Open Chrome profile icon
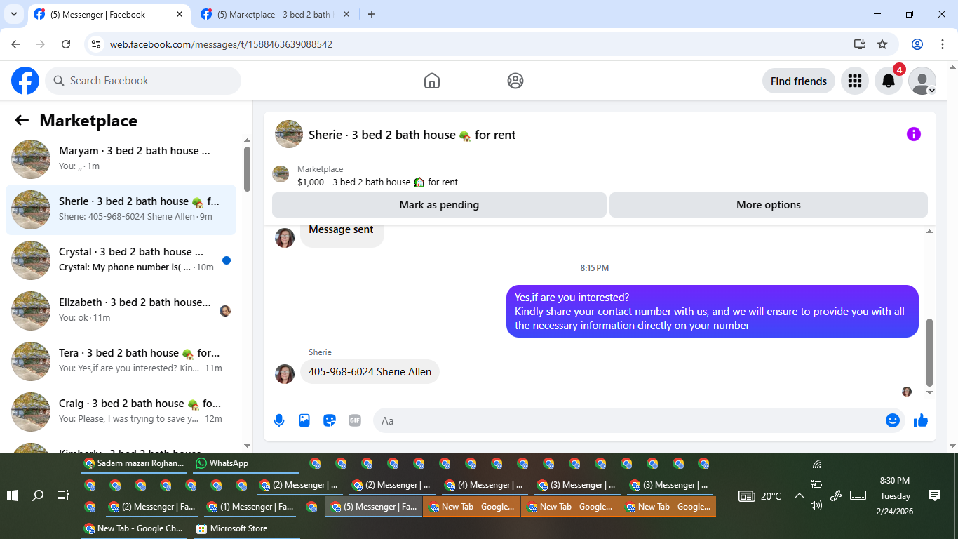The width and height of the screenshot is (958, 539). click(x=917, y=44)
